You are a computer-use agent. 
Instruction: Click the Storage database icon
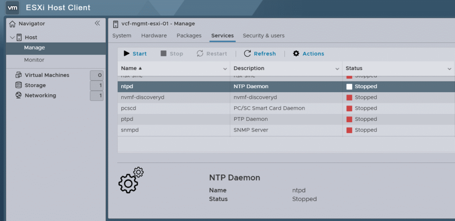tap(19, 85)
